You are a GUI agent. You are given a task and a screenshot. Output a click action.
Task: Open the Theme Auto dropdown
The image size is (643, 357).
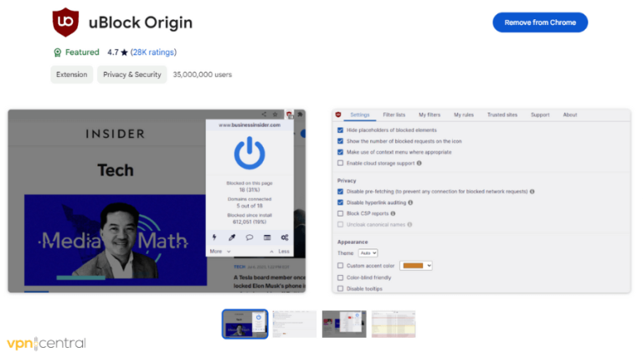368,253
